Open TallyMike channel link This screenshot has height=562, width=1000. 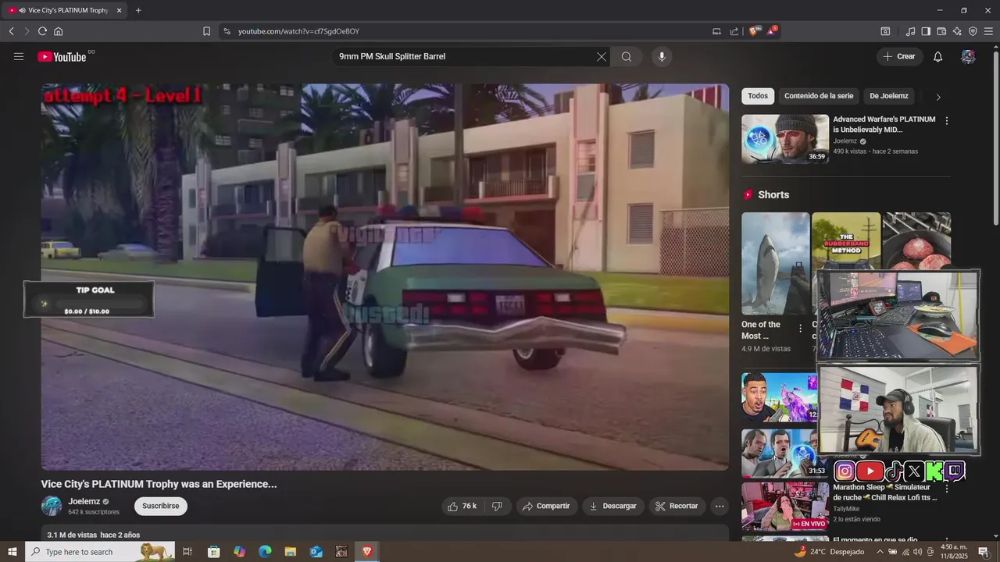[x=846, y=509]
